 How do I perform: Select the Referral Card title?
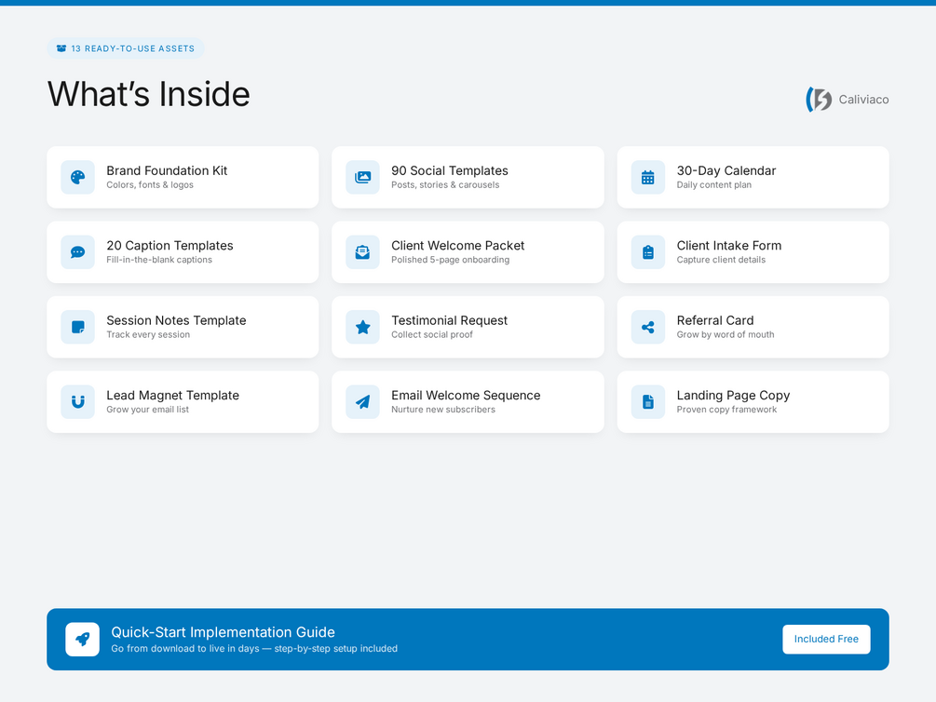715,320
